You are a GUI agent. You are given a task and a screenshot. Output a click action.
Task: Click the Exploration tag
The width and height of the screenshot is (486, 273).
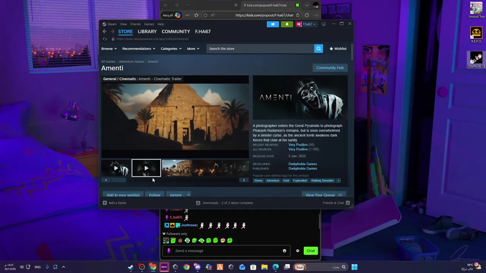tap(300, 180)
